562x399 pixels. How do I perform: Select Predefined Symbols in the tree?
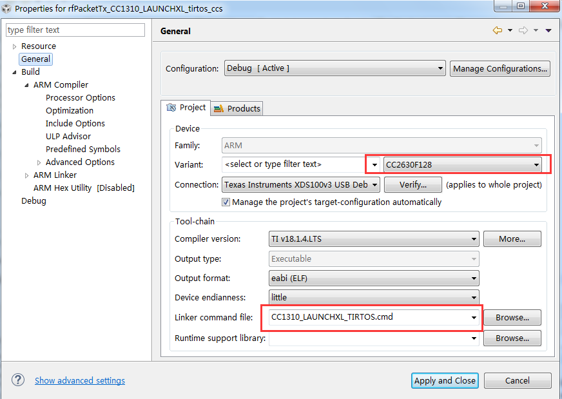point(82,150)
